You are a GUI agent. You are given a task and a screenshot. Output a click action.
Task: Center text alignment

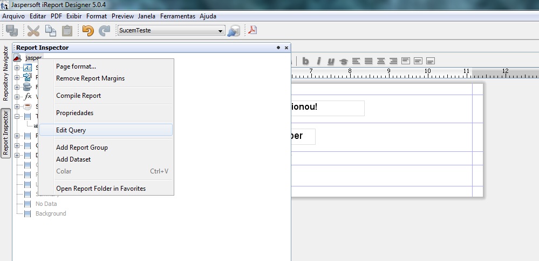(x=381, y=61)
